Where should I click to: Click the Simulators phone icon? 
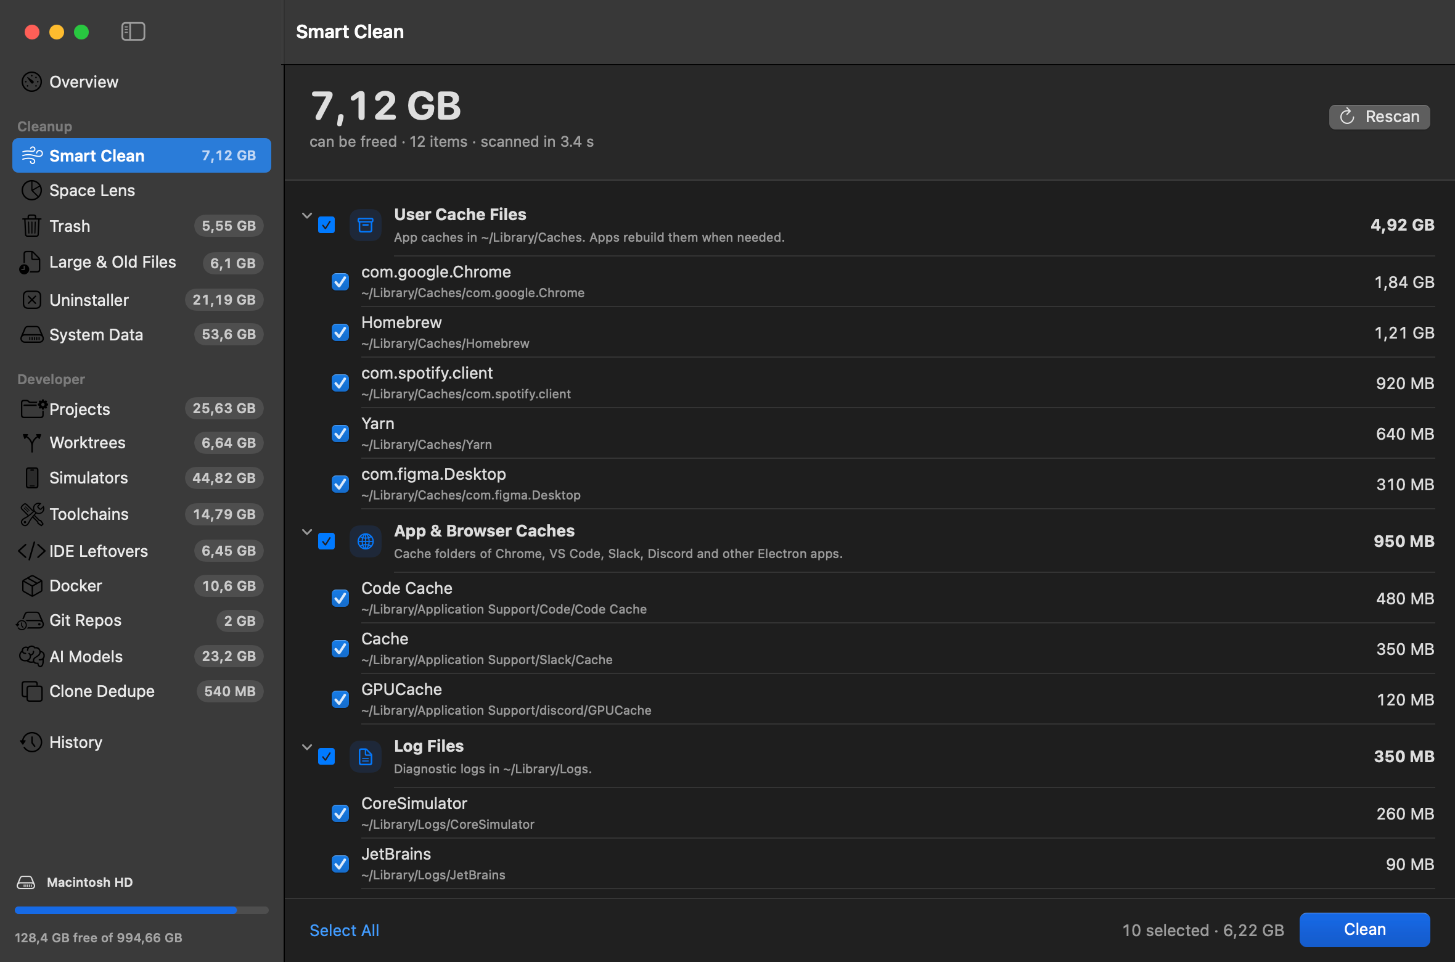click(31, 478)
